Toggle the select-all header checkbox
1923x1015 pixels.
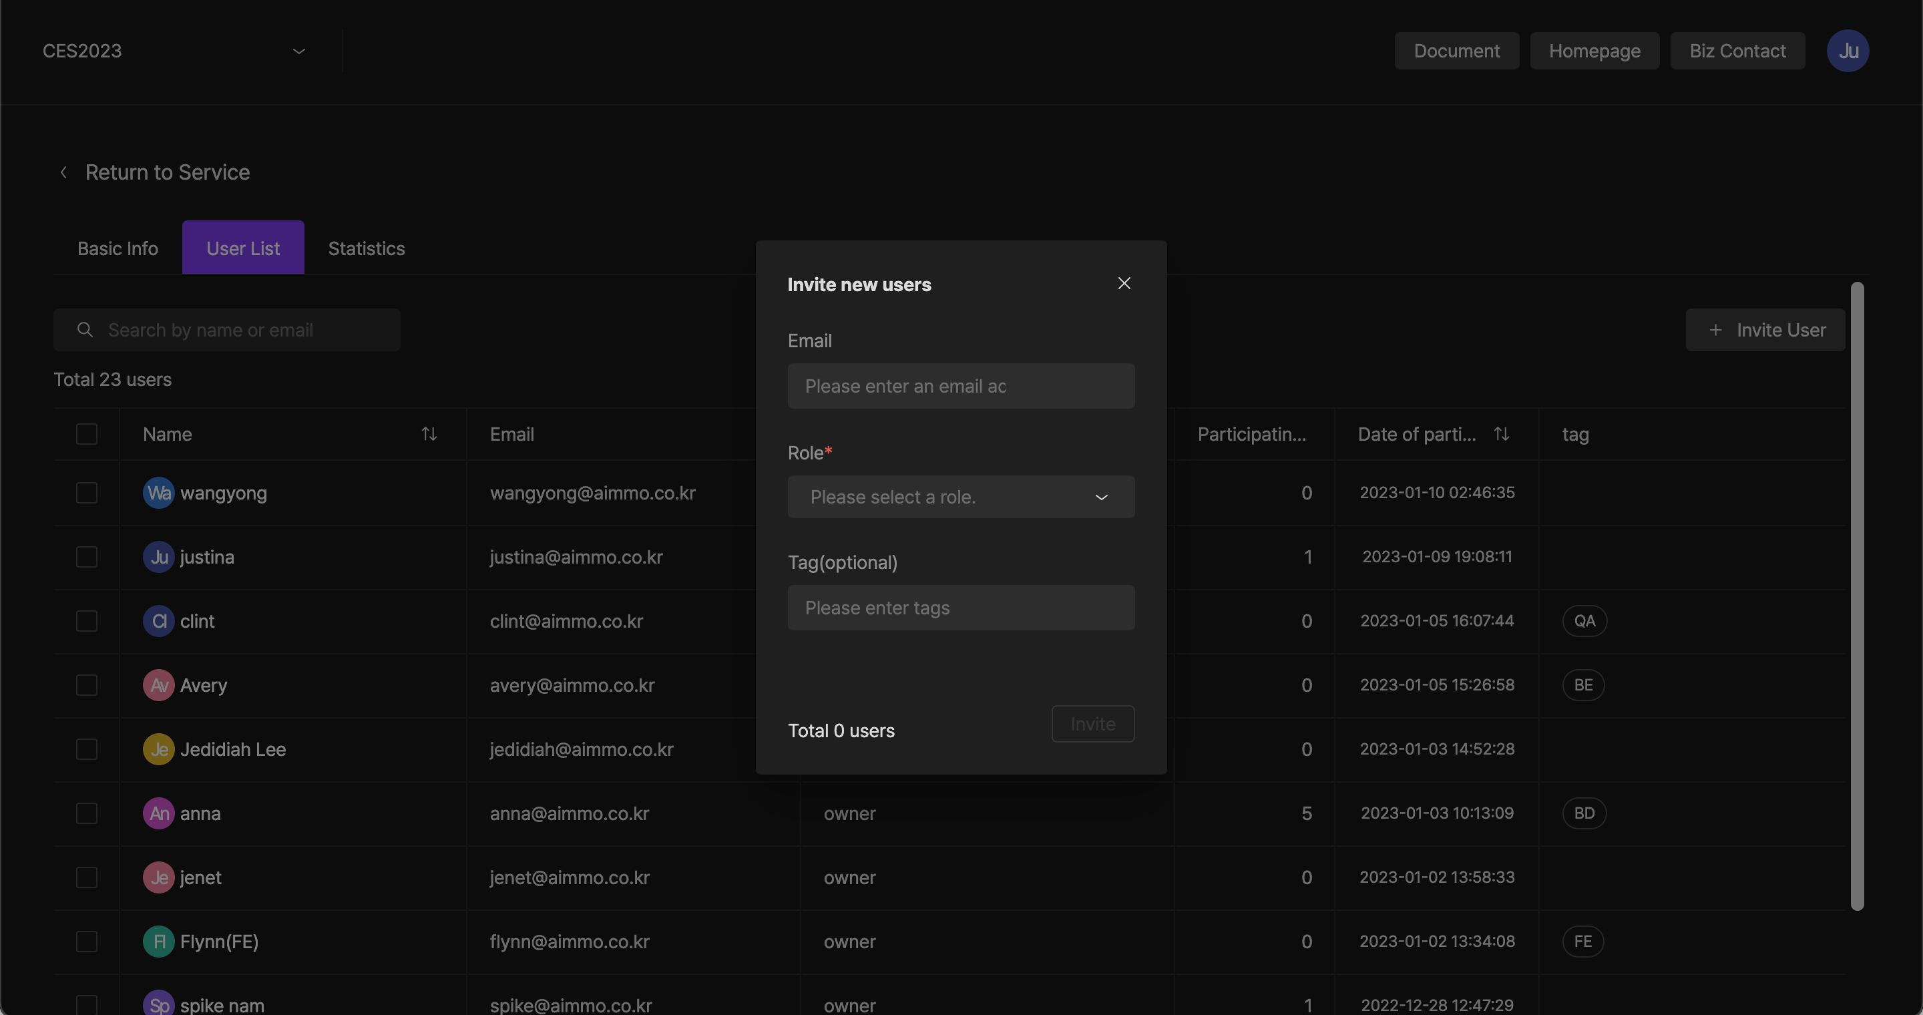pyautogui.click(x=87, y=434)
